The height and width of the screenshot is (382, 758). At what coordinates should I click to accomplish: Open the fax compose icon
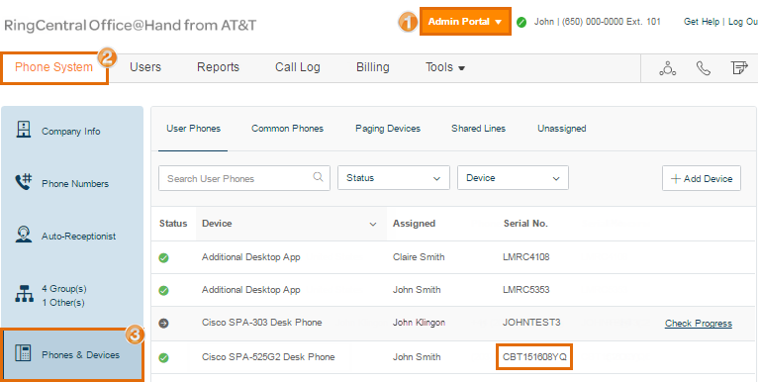[x=739, y=68]
